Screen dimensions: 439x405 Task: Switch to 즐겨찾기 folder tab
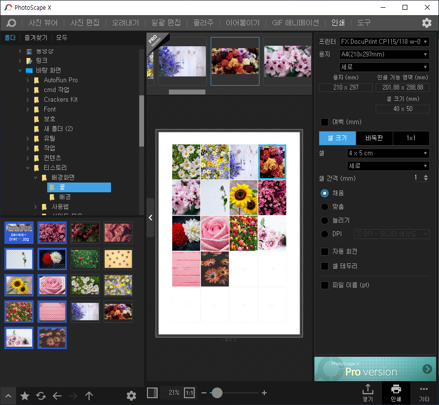pos(36,38)
